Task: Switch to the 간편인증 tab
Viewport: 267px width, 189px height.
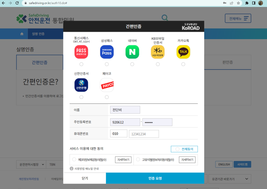Action: [40, 62]
